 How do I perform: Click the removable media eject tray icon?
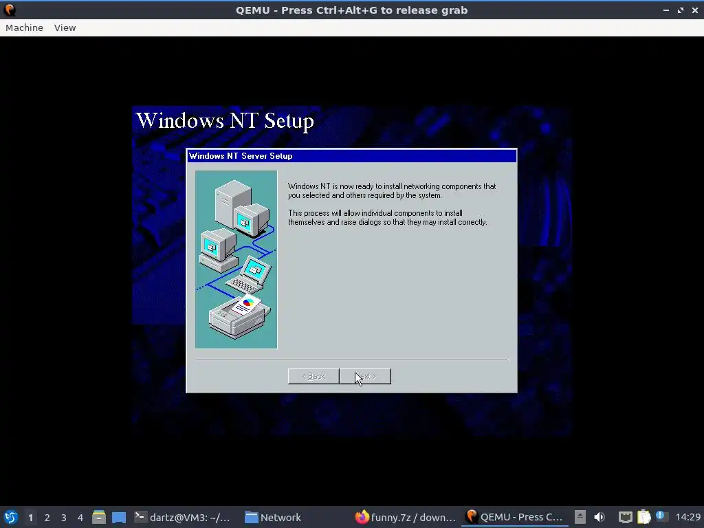click(580, 517)
